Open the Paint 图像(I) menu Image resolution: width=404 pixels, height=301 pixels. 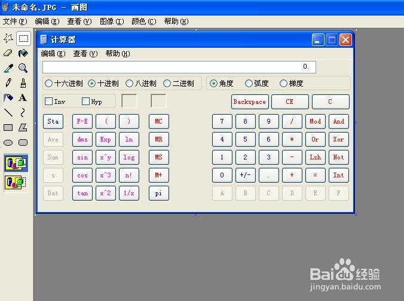coord(112,21)
